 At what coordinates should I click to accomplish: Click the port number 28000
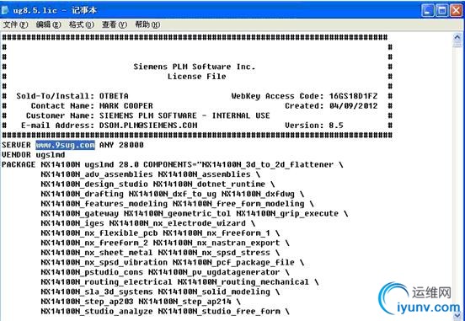tap(131, 145)
